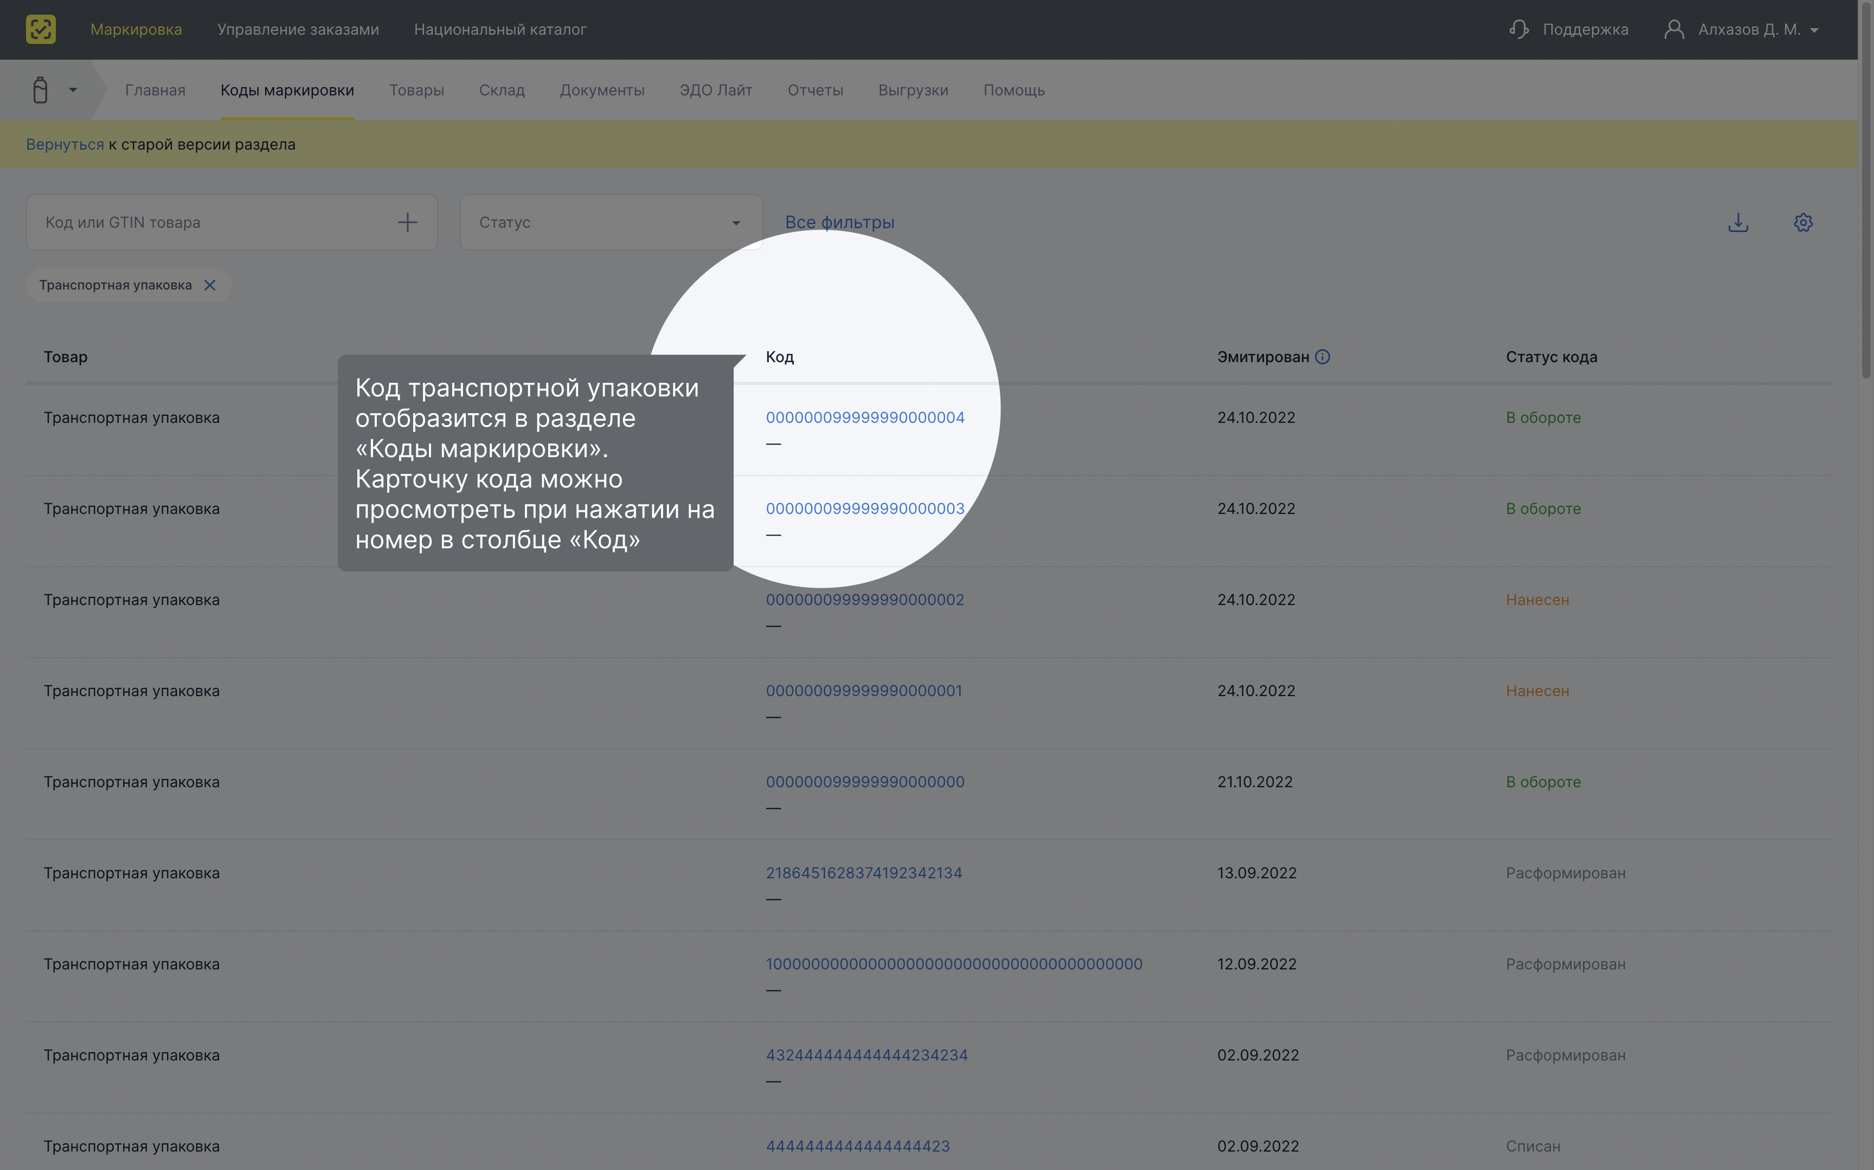
Task: Go to Управление заказами
Action: 298,29
